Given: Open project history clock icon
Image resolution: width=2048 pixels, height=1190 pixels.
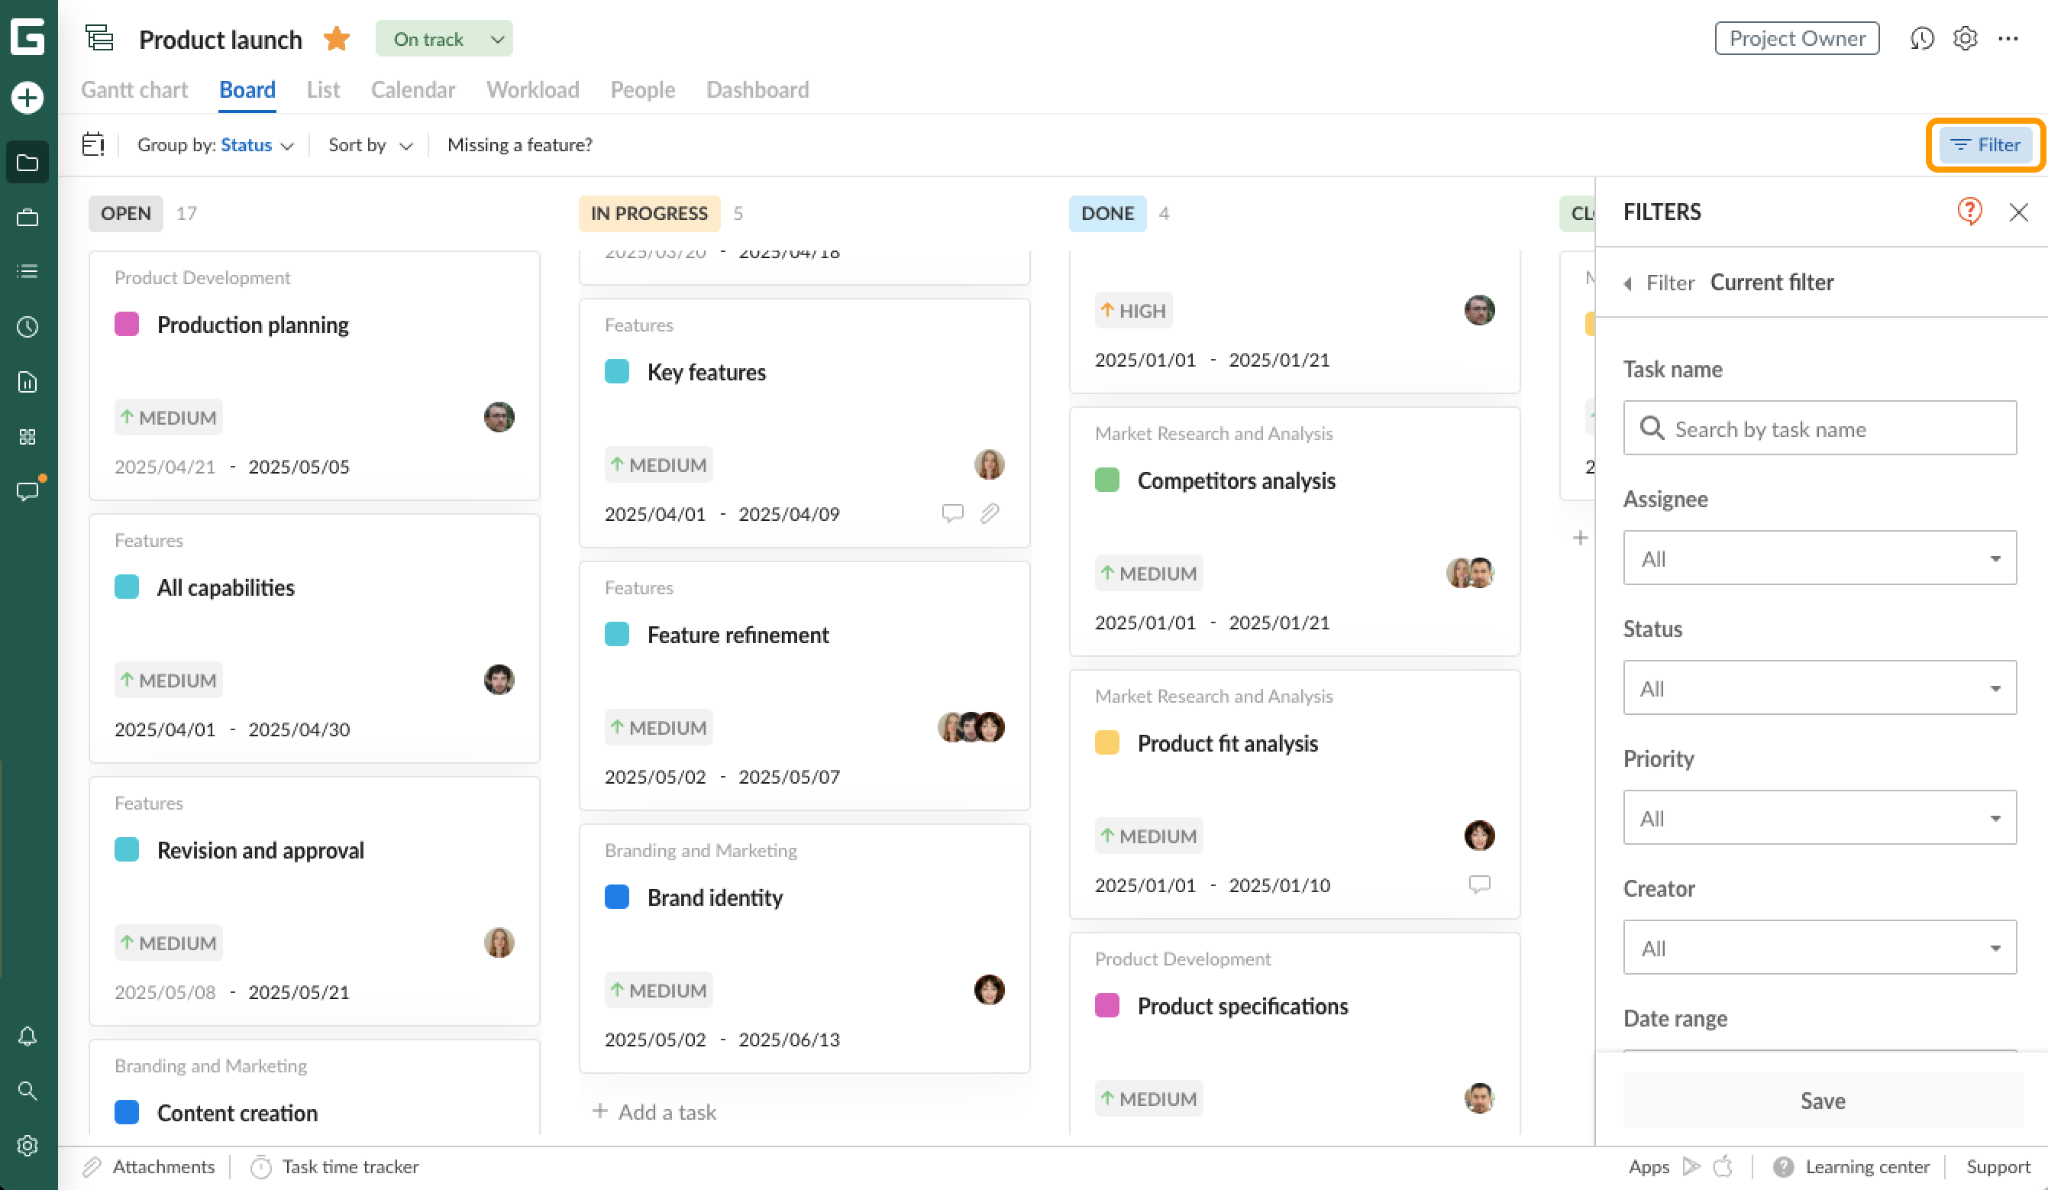Looking at the screenshot, I should click(x=1921, y=38).
